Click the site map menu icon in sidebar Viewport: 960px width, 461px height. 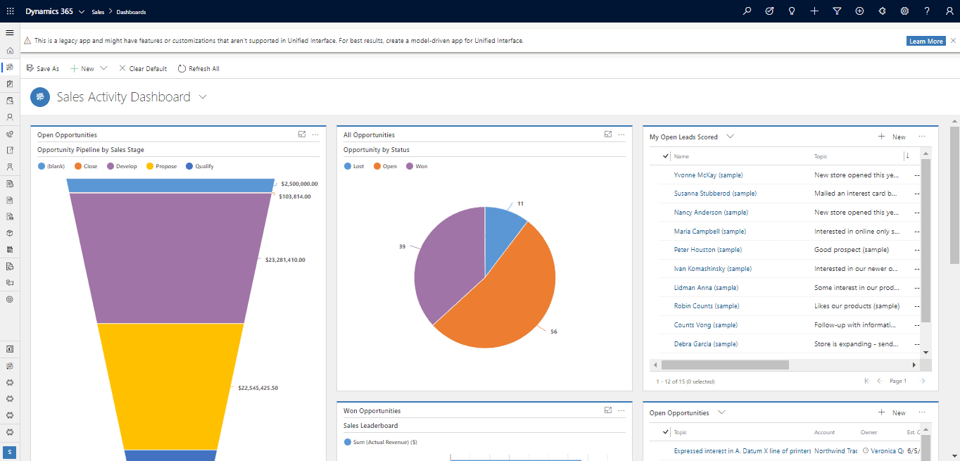10,32
